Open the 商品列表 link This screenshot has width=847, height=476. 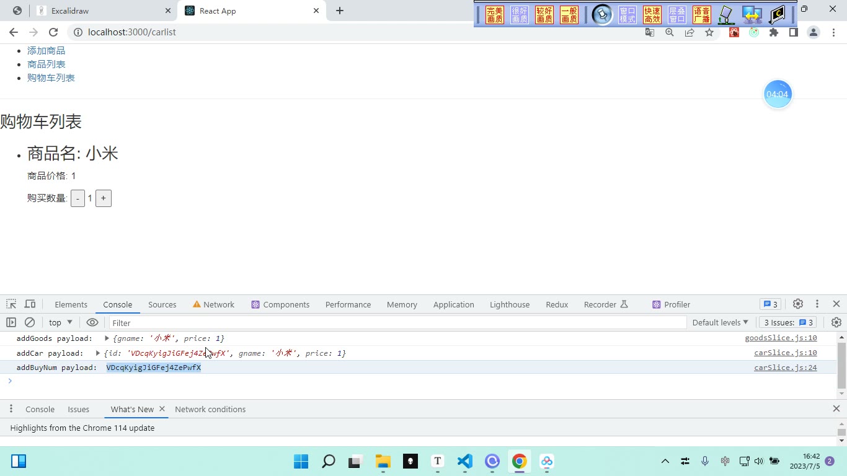(47, 64)
